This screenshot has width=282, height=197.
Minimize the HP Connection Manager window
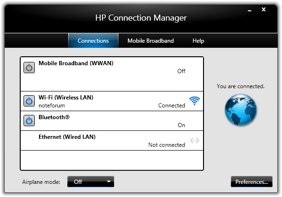(250, 10)
